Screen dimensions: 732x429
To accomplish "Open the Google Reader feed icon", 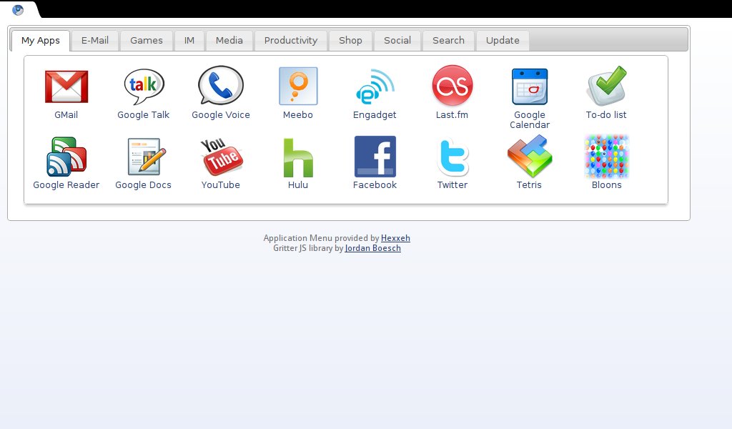I will click(x=66, y=157).
